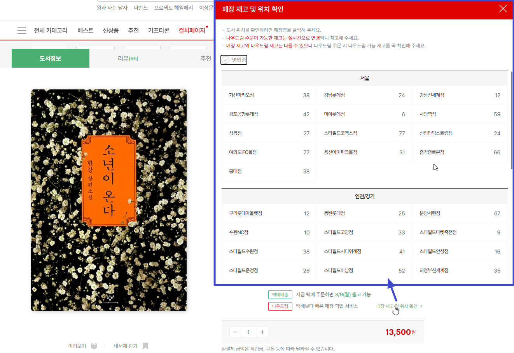
Task: Go to 베스트 menu
Action: pos(86,30)
